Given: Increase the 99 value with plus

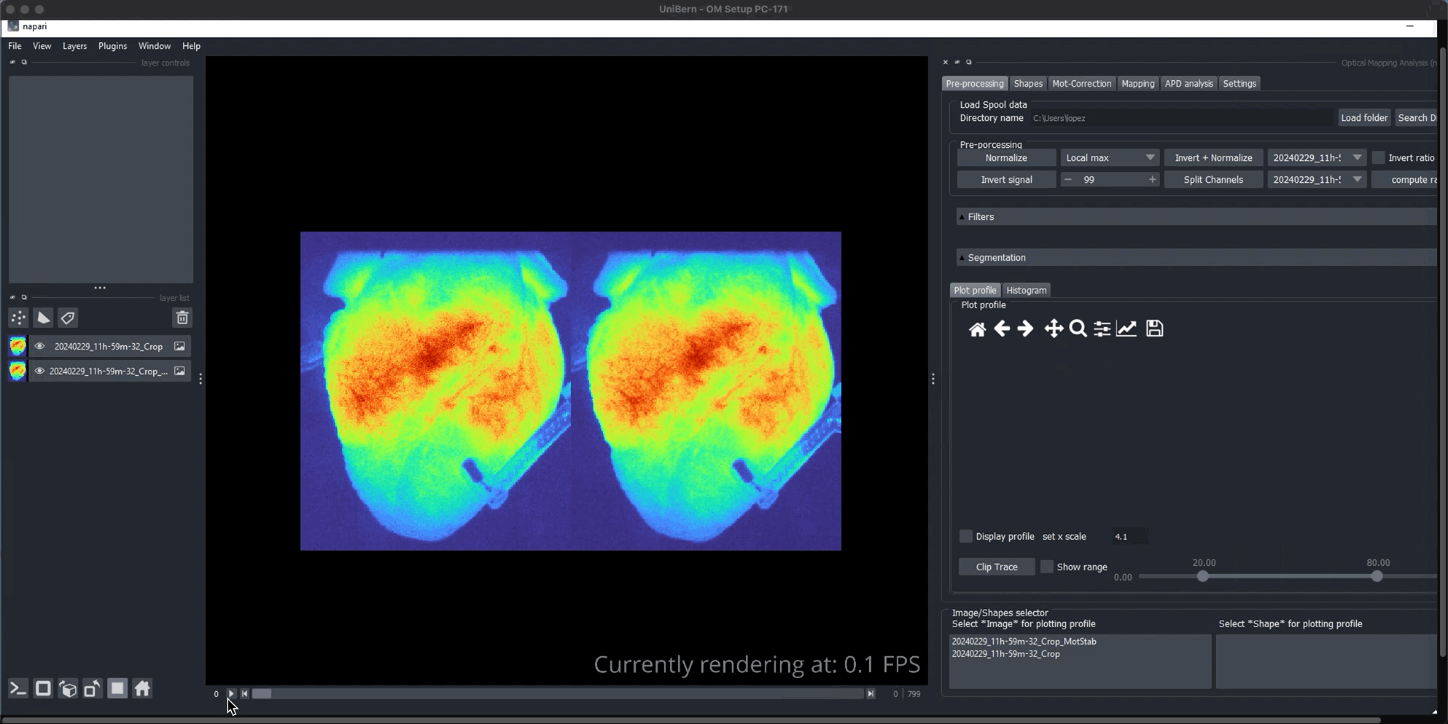Looking at the screenshot, I should pyautogui.click(x=1152, y=180).
